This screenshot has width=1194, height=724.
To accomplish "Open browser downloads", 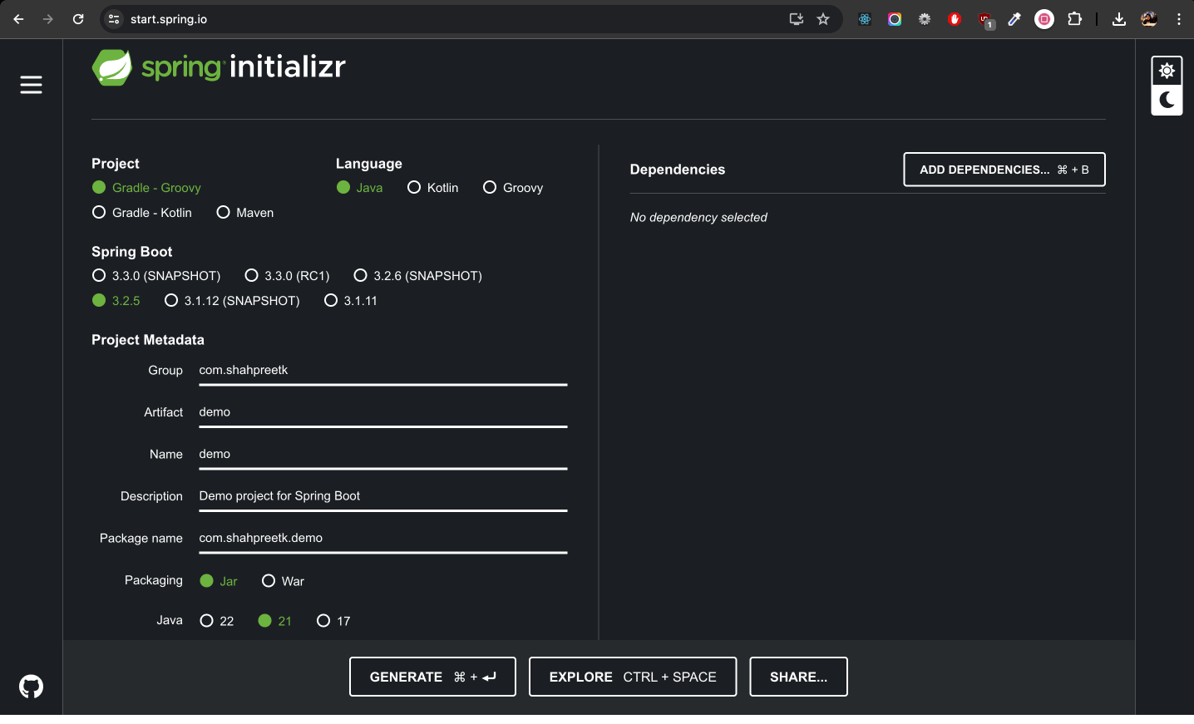I will pos(1119,19).
